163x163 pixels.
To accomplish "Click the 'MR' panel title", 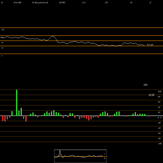I will [145, 85].
